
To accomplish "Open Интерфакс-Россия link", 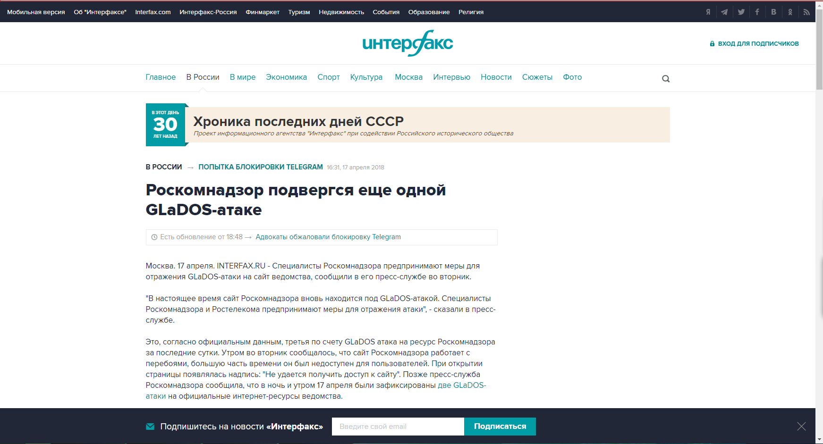I will (x=208, y=12).
